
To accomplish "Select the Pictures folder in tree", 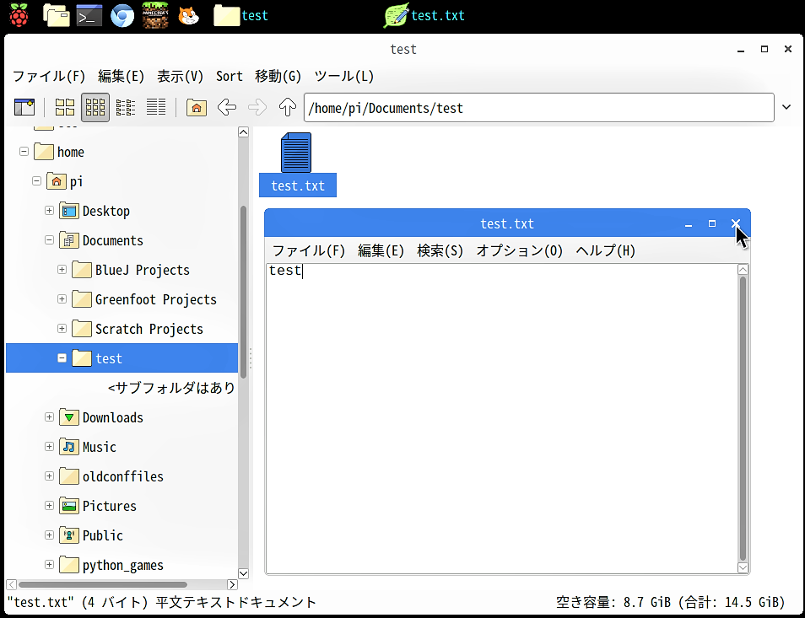I will (98, 506).
